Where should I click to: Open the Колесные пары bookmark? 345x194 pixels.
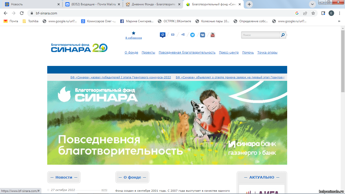pos(212,21)
